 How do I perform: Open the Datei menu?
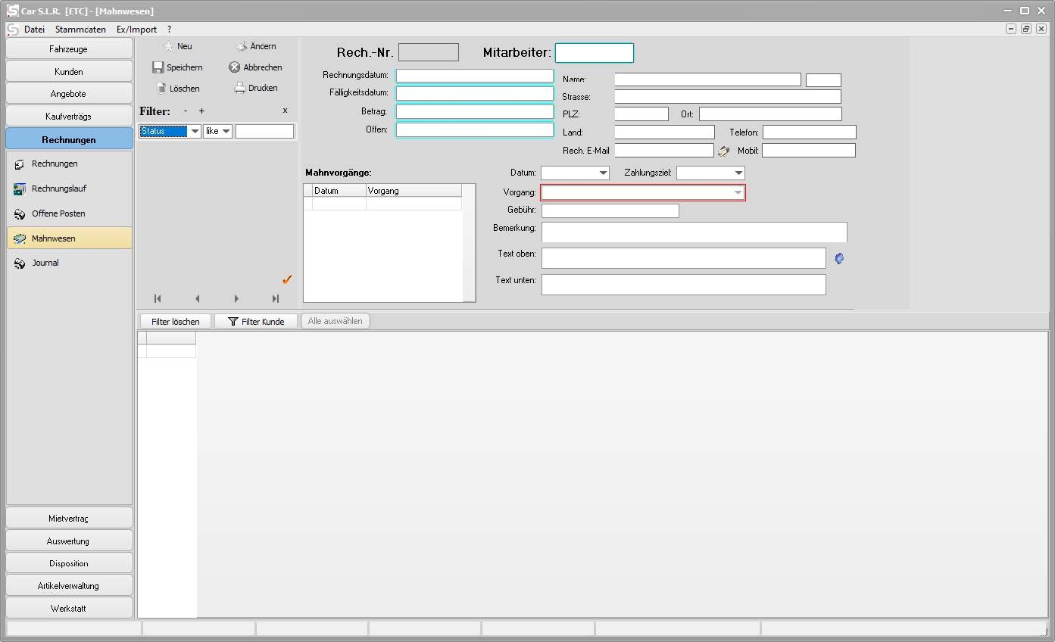click(35, 30)
